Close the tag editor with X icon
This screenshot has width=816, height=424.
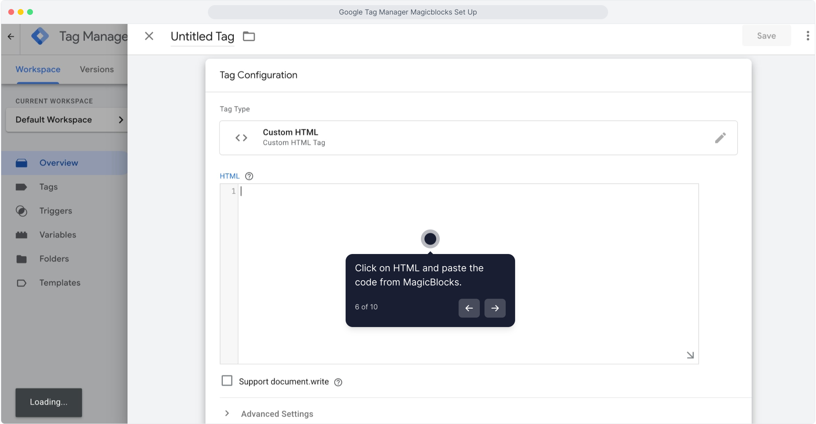point(149,36)
